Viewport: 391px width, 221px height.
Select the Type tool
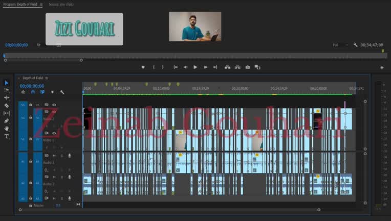coord(7,136)
